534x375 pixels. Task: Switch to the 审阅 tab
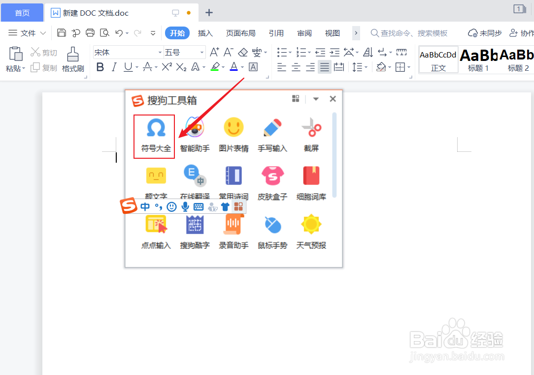coord(304,33)
